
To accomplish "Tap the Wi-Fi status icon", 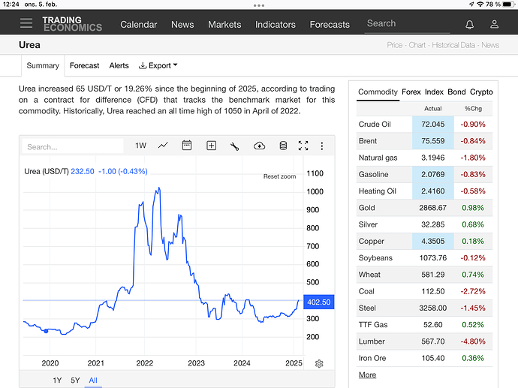I will coord(480,5).
